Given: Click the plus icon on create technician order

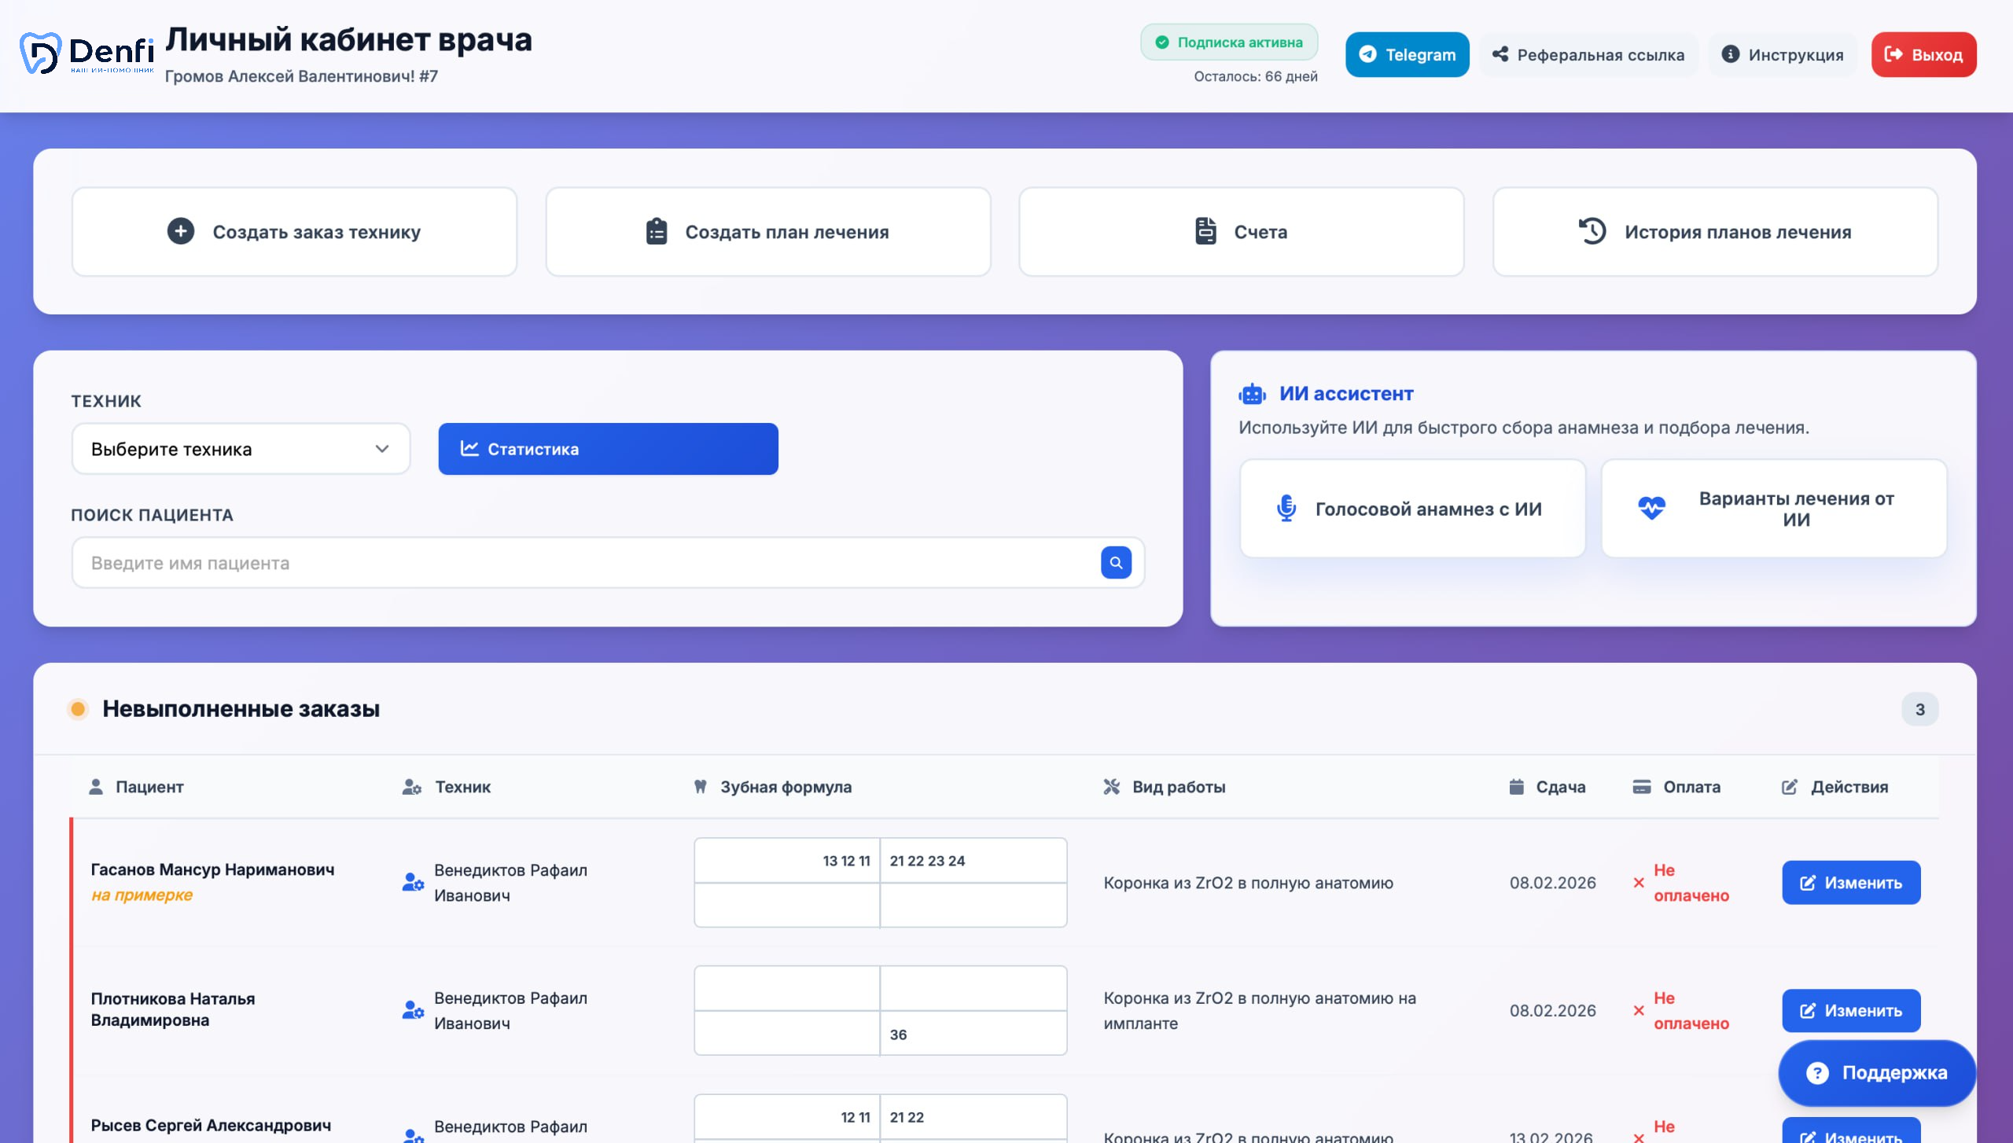Looking at the screenshot, I should (x=181, y=231).
